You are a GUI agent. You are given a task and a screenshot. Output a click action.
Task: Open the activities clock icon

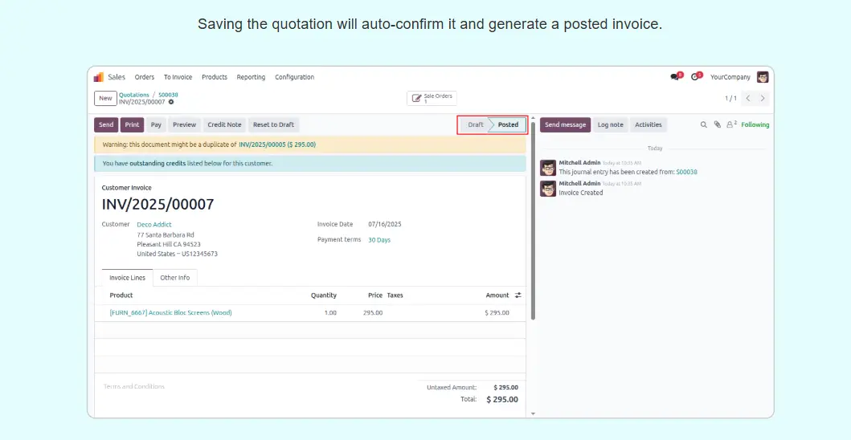point(695,77)
